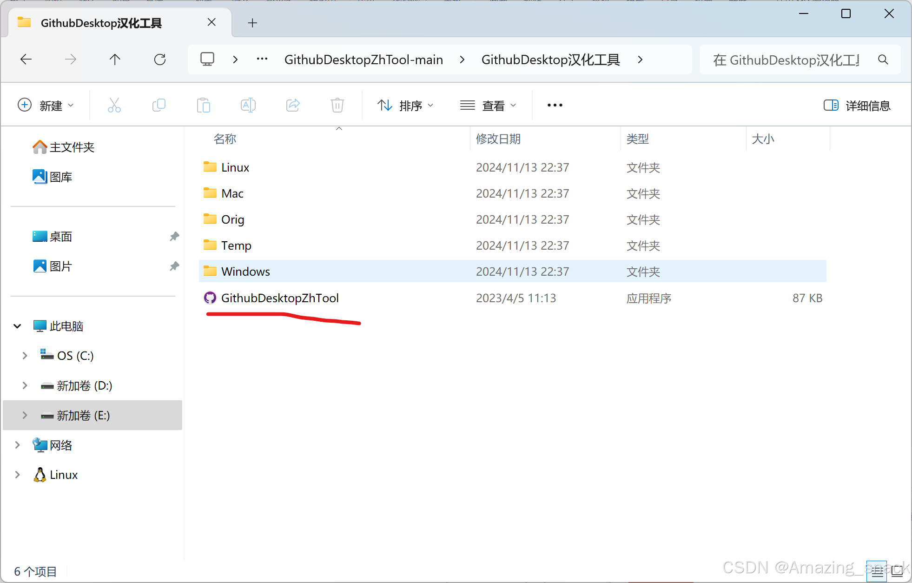Open a new tab with plus button

point(252,23)
